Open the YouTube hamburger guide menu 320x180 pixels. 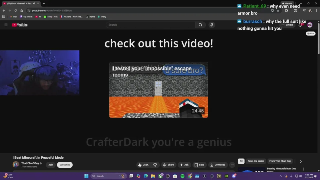coord(6,25)
